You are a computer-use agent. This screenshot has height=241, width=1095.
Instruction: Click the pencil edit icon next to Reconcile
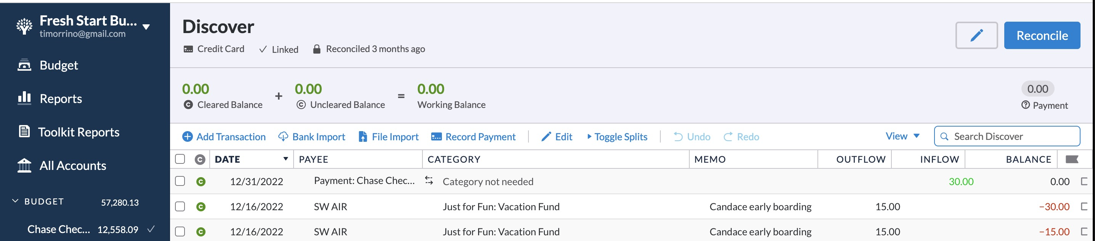tap(976, 35)
